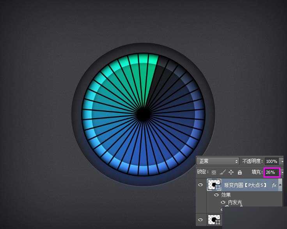
Task: Open the 填充 fill slider arrow
Action: (282, 172)
